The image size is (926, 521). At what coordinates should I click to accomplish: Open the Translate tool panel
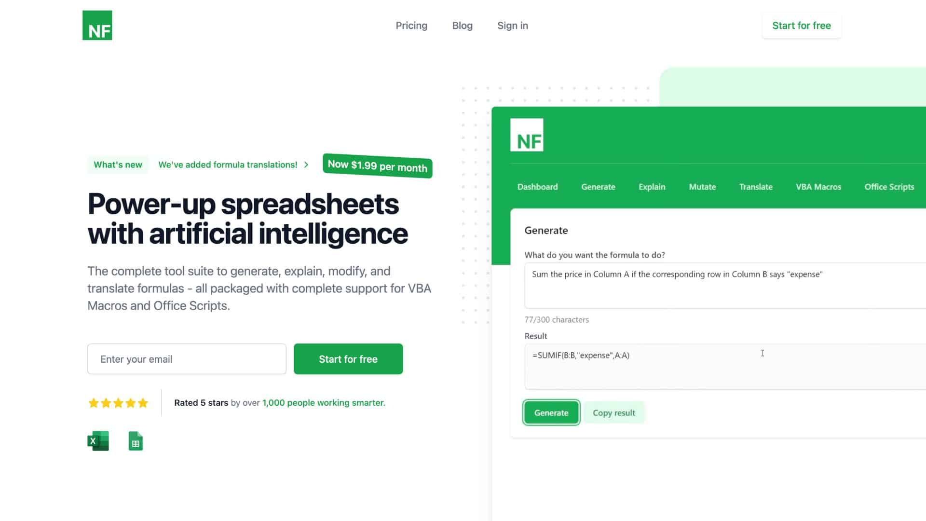756,187
